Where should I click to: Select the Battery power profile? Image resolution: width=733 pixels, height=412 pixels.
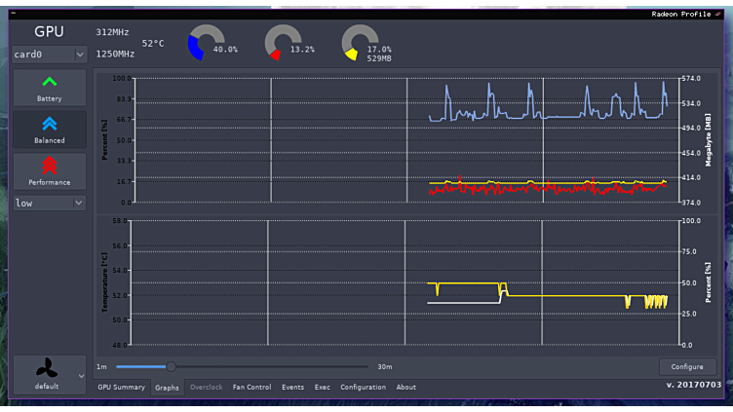click(x=49, y=88)
